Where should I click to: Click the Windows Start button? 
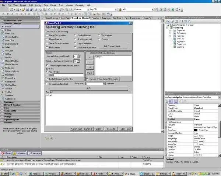(4, 174)
